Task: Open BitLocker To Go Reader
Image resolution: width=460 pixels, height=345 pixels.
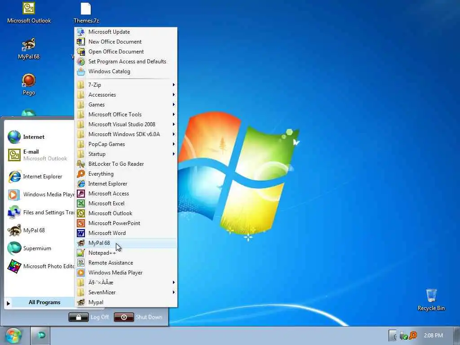Action: tap(126, 164)
